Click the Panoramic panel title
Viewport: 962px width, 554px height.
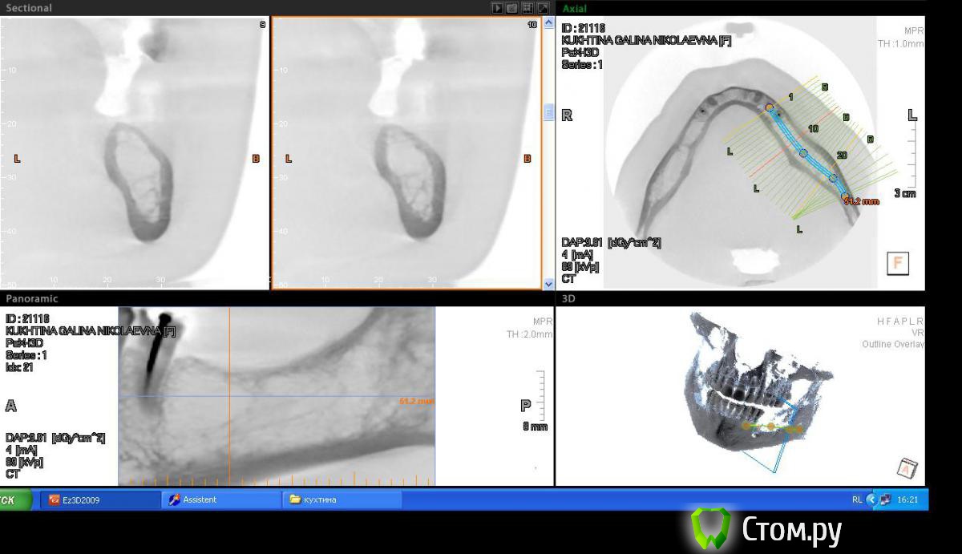tap(32, 298)
